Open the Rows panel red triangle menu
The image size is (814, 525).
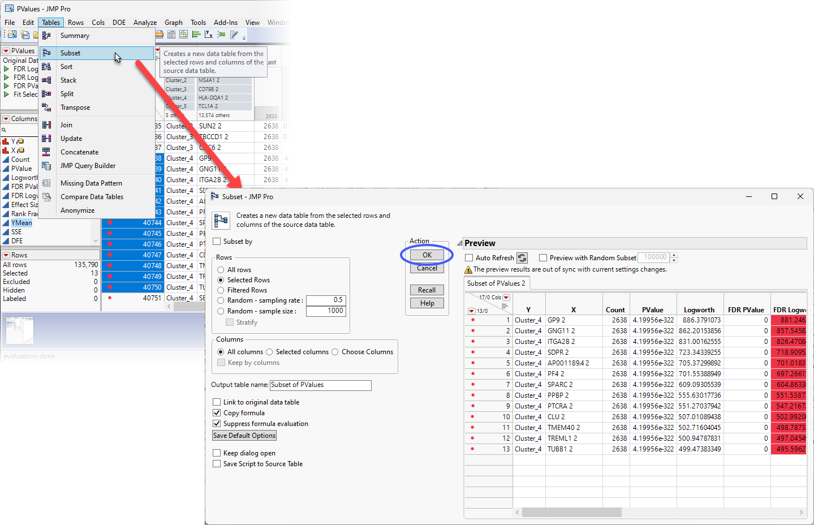(x=6, y=255)
